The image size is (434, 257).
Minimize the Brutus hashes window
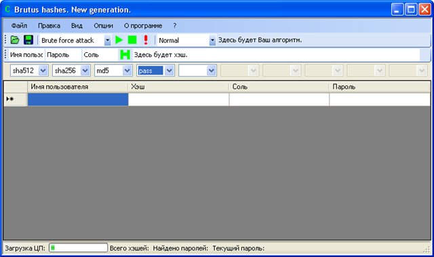pos(397,9)
